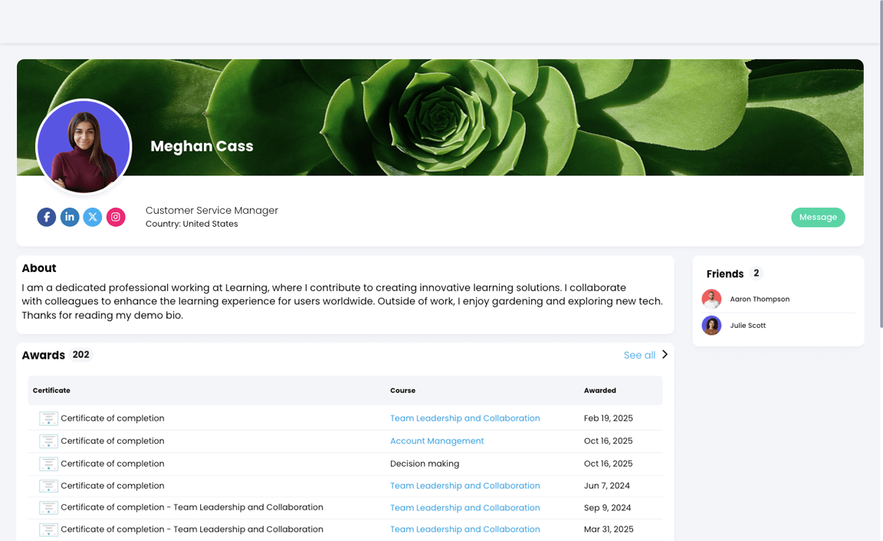Click Julie Scott's avatar thumbnail
This screenshot has width=883, height=541.
(711, 325)
